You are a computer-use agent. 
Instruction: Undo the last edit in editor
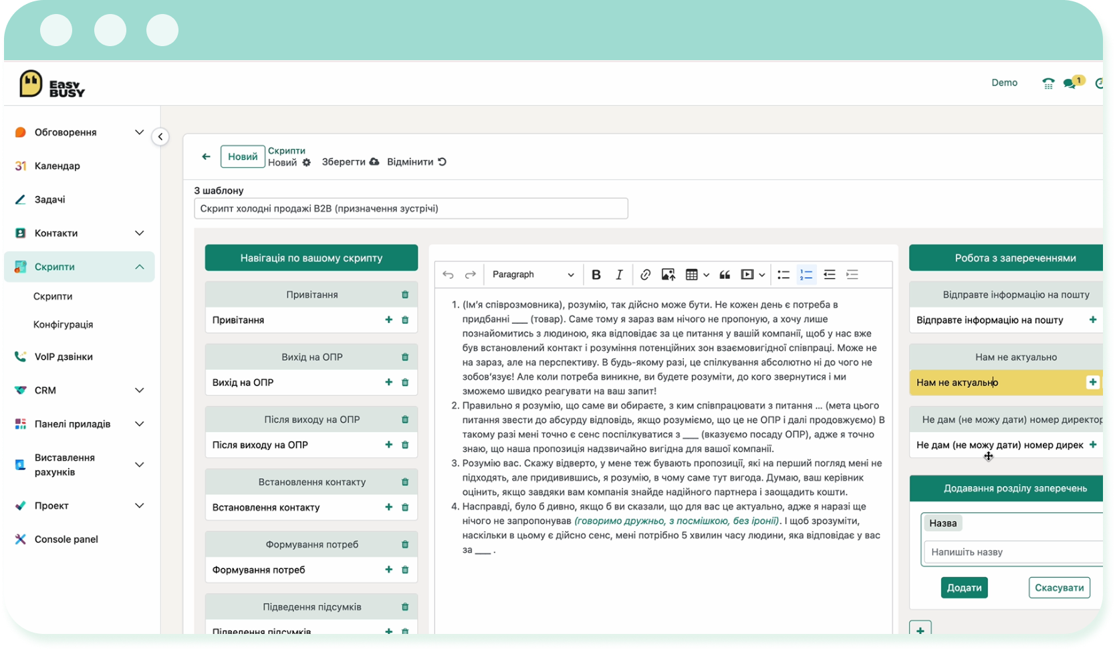[x=448, y=275]
